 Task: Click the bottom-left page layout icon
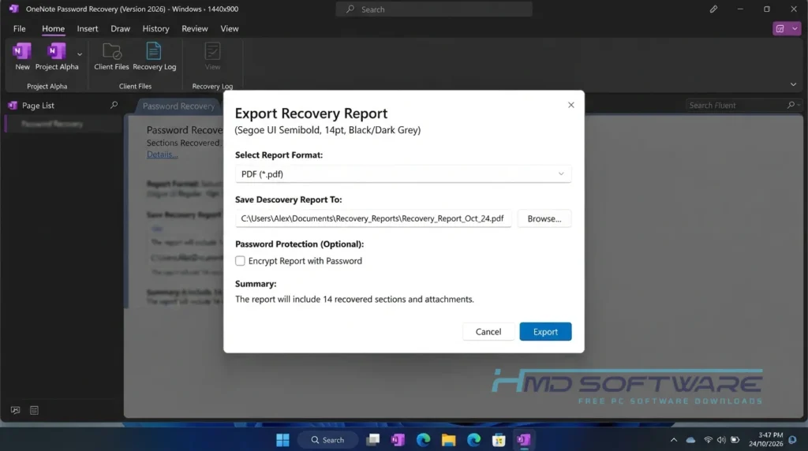(34, 410)
